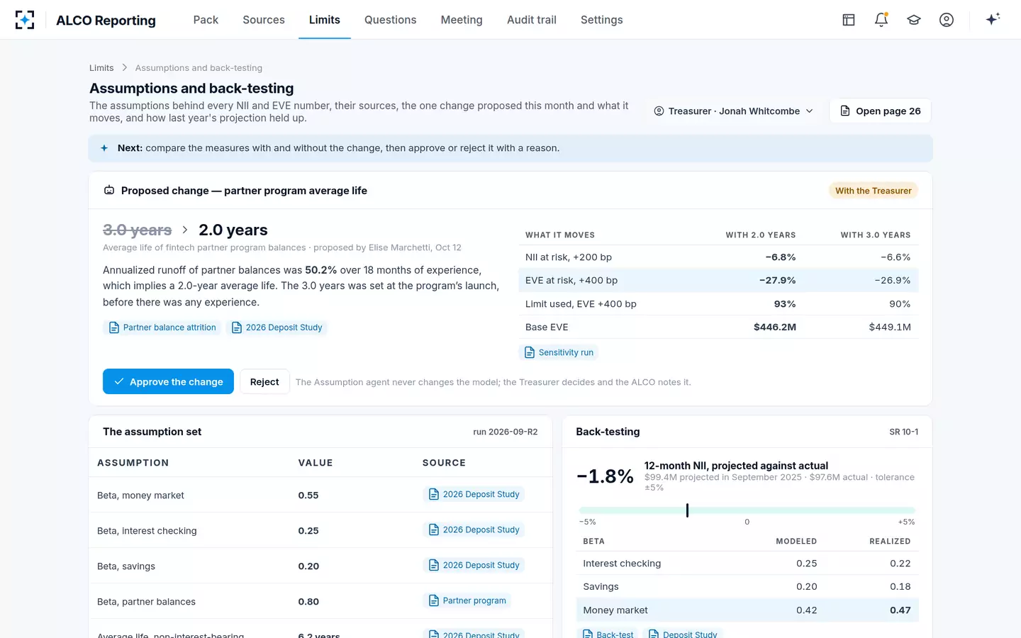This screenshot has height=638, width=1021.
Task: Open the Sensitivity run document chip
Action: [x=559, y=352]
